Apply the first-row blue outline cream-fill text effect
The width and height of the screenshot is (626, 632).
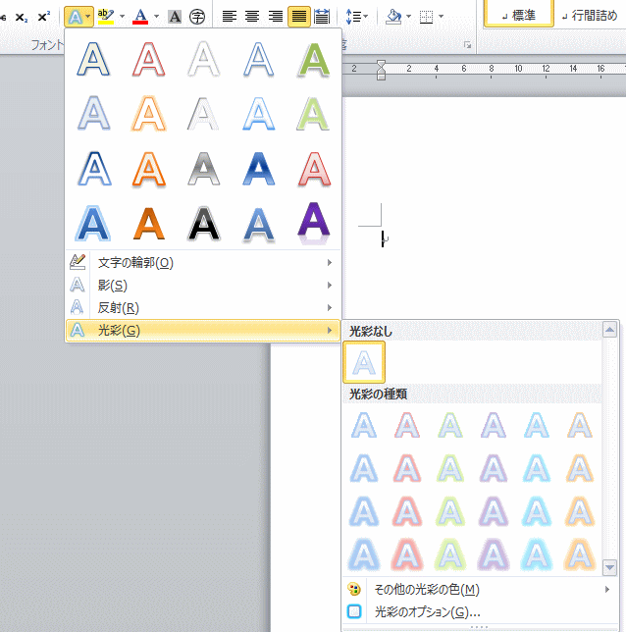(93, 59)
